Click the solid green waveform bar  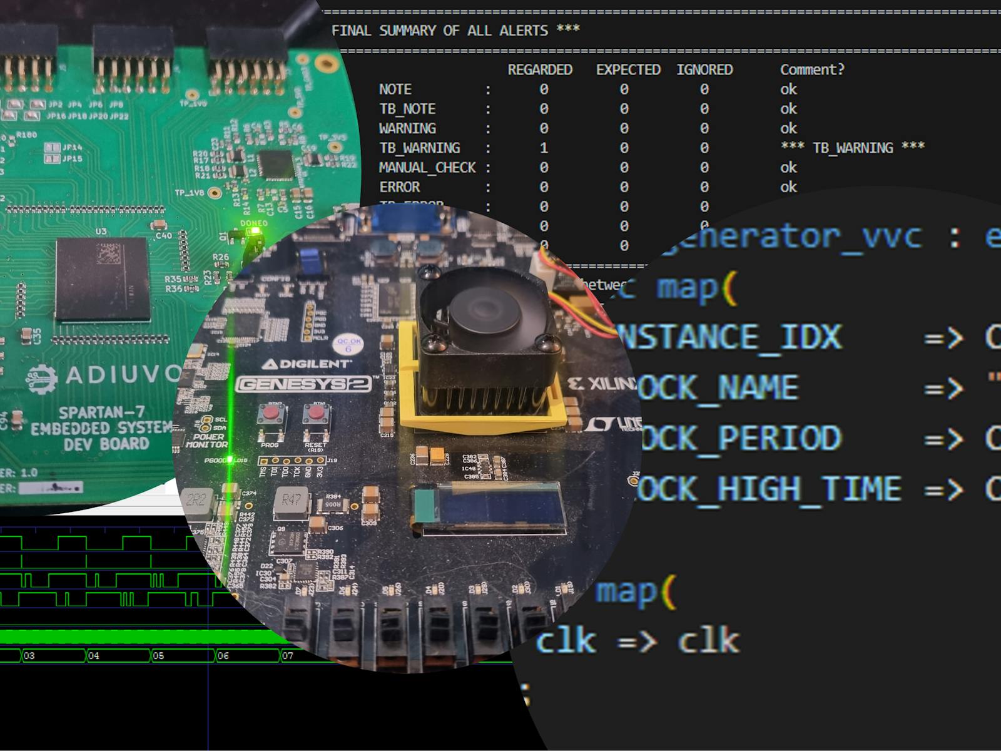point(125,636)
